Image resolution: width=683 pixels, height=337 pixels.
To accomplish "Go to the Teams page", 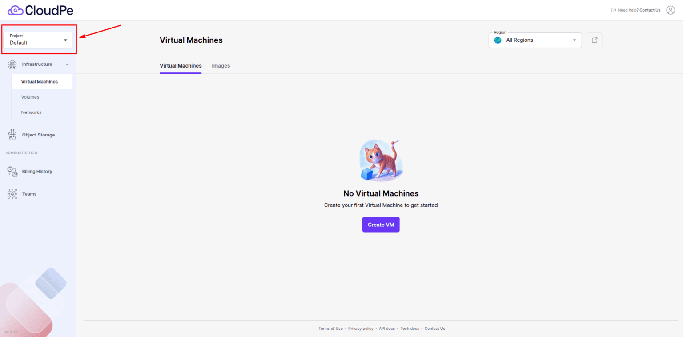I will click(29, 194).
